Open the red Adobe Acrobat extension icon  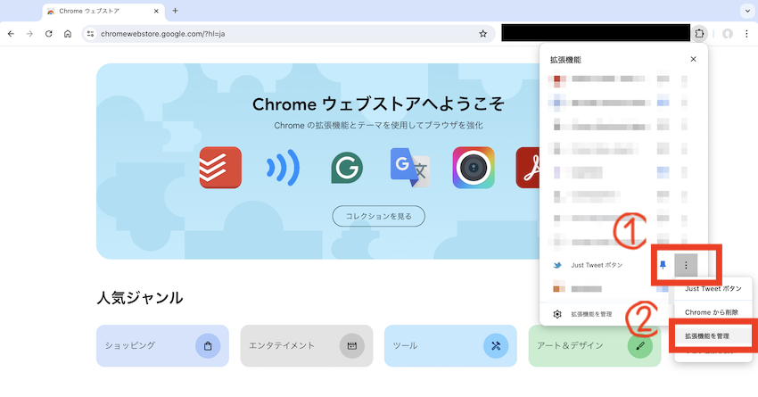(527, 168)
